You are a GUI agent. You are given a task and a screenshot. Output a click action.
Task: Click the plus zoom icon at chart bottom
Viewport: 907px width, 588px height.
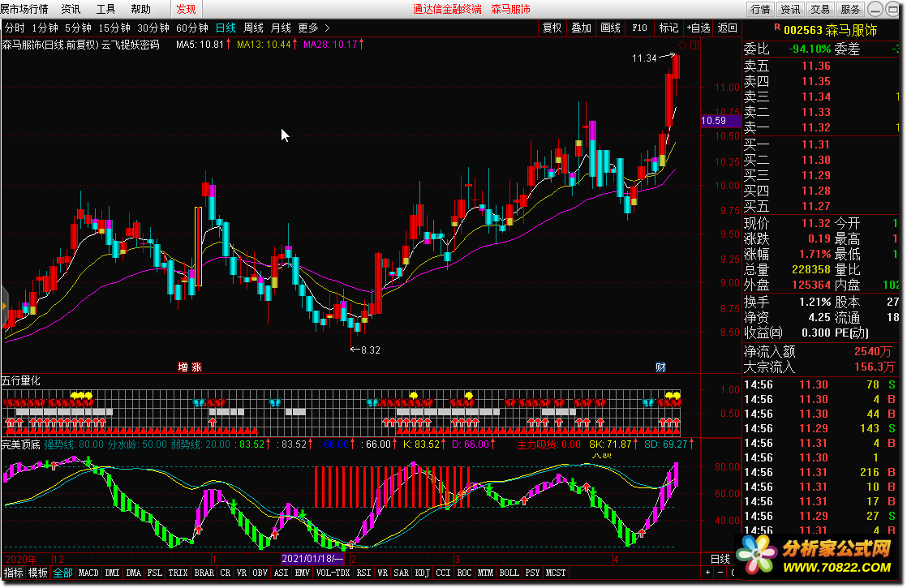707,573
